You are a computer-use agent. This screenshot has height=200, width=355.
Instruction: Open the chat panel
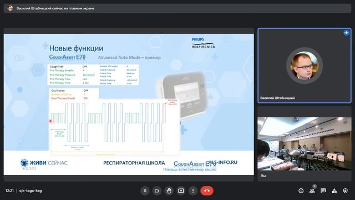point(323,191)
